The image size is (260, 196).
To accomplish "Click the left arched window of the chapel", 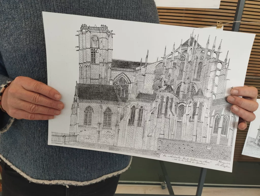I will [x=88, y=116].
